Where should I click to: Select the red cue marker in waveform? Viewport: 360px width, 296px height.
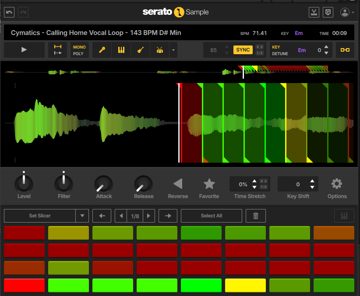coord(181,123)
